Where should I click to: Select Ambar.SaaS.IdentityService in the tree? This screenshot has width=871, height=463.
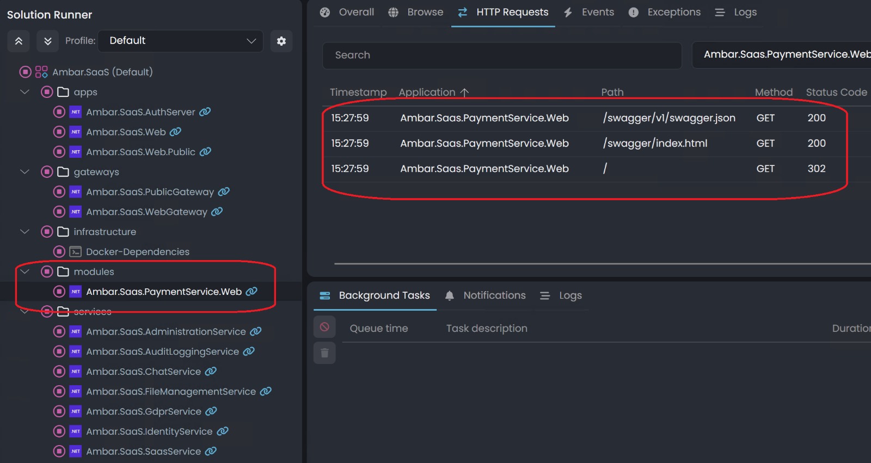tap(149, 431)
